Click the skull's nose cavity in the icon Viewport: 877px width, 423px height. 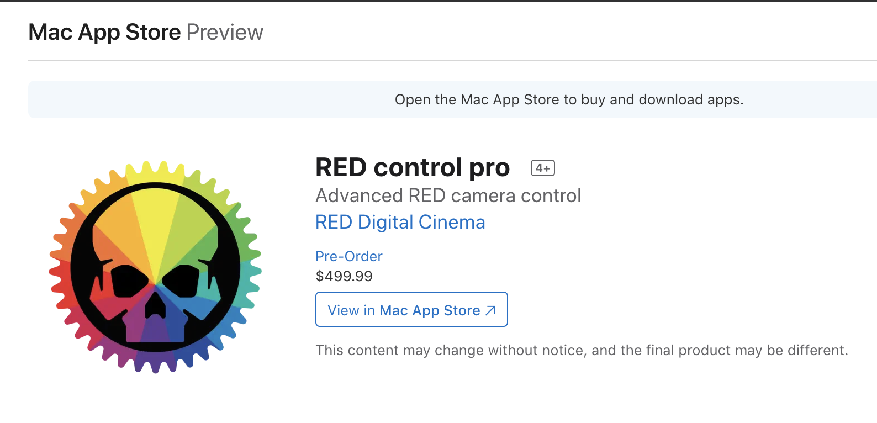tap(156, 306)
